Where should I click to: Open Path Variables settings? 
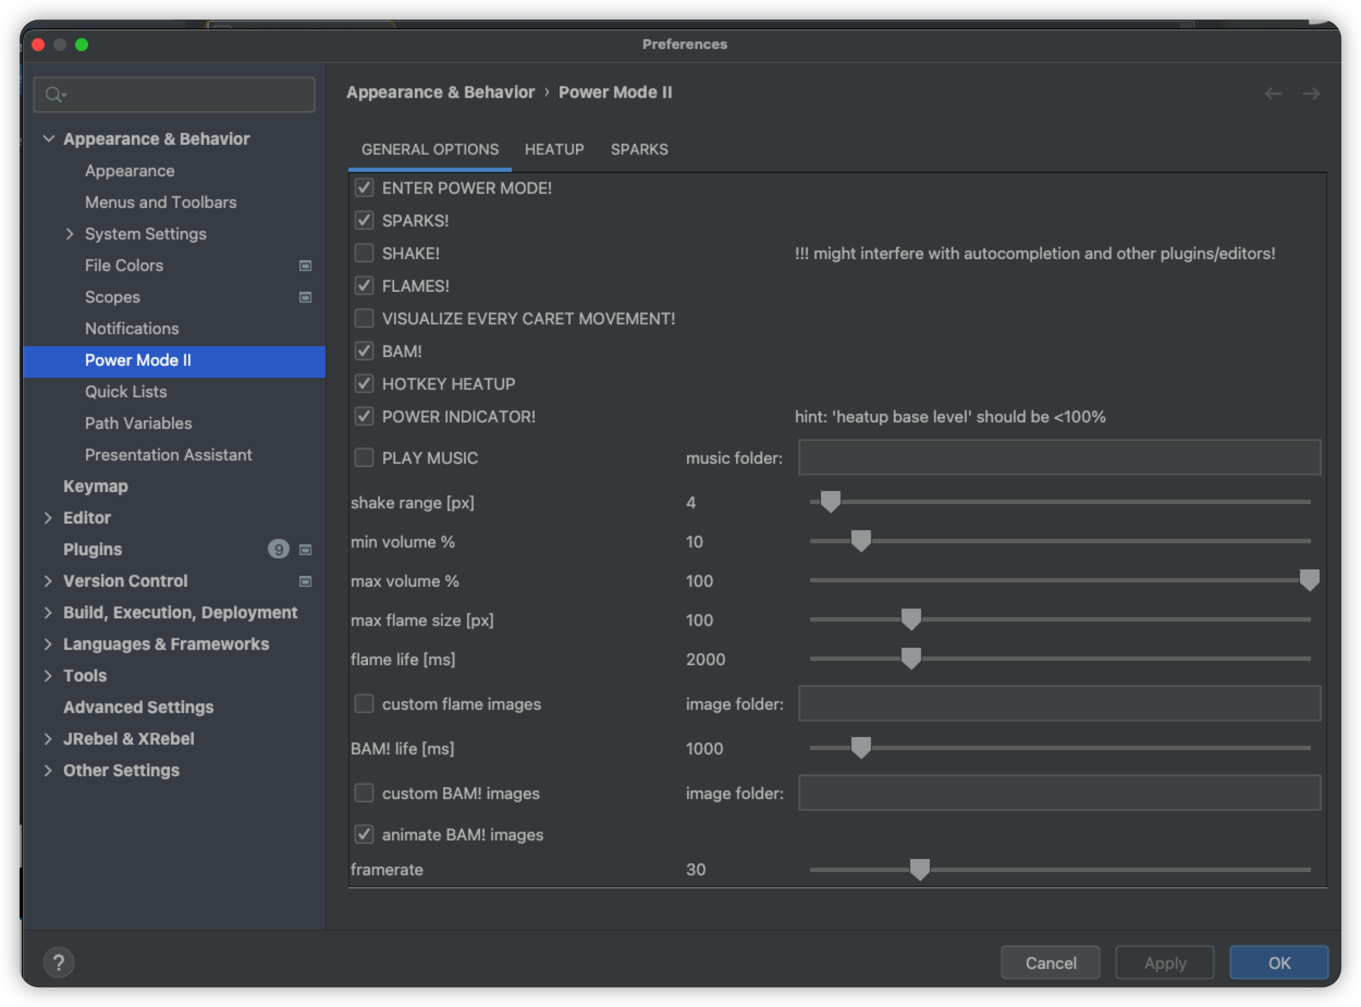point(138,423)
